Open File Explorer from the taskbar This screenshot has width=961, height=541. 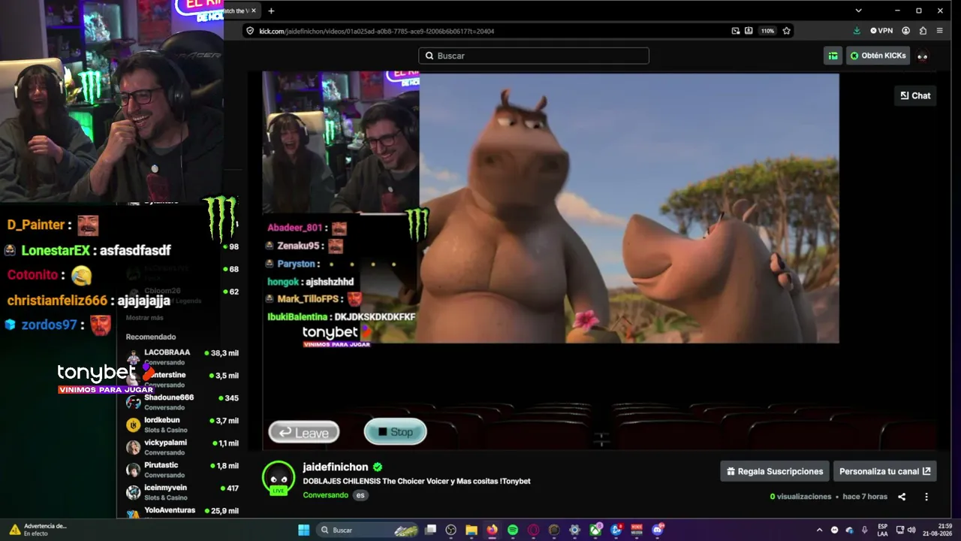point(471,530)
